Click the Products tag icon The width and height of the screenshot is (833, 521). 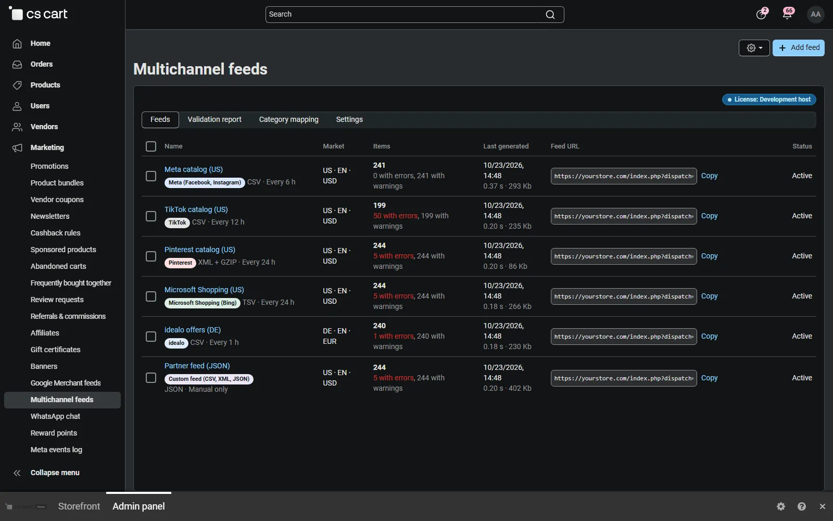click(x=17, y=85)
